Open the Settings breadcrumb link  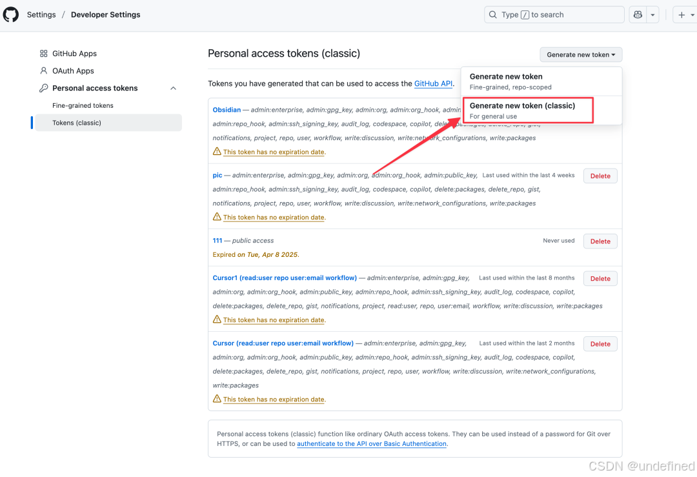(x=41, y=15)
